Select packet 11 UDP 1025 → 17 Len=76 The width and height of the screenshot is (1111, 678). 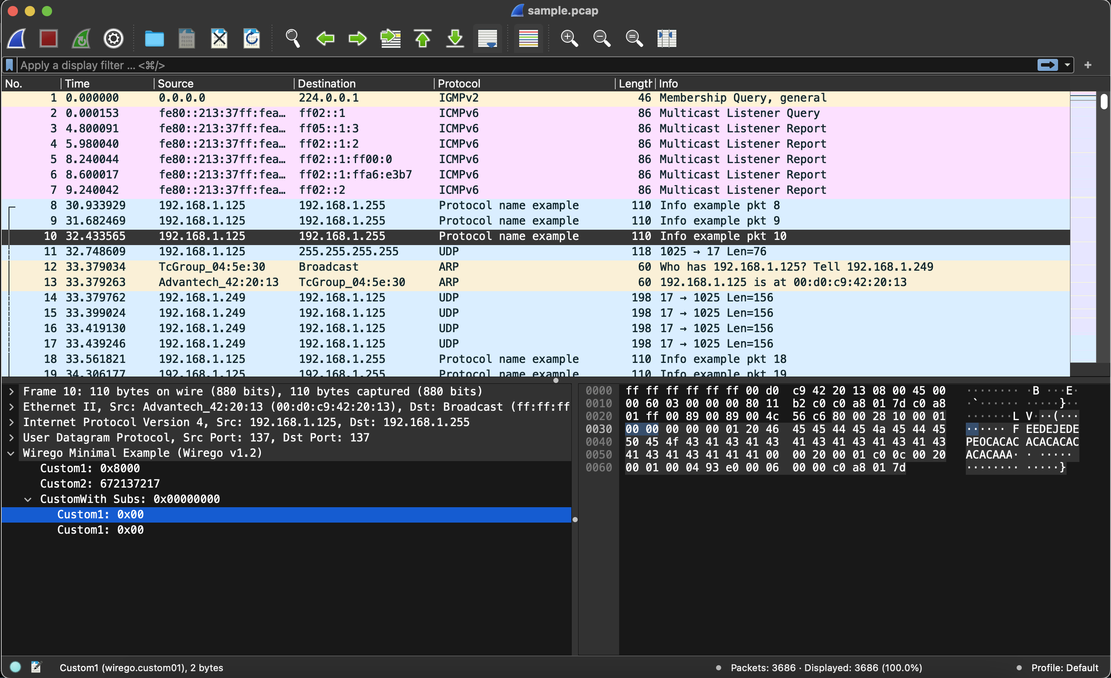point(536,251)
